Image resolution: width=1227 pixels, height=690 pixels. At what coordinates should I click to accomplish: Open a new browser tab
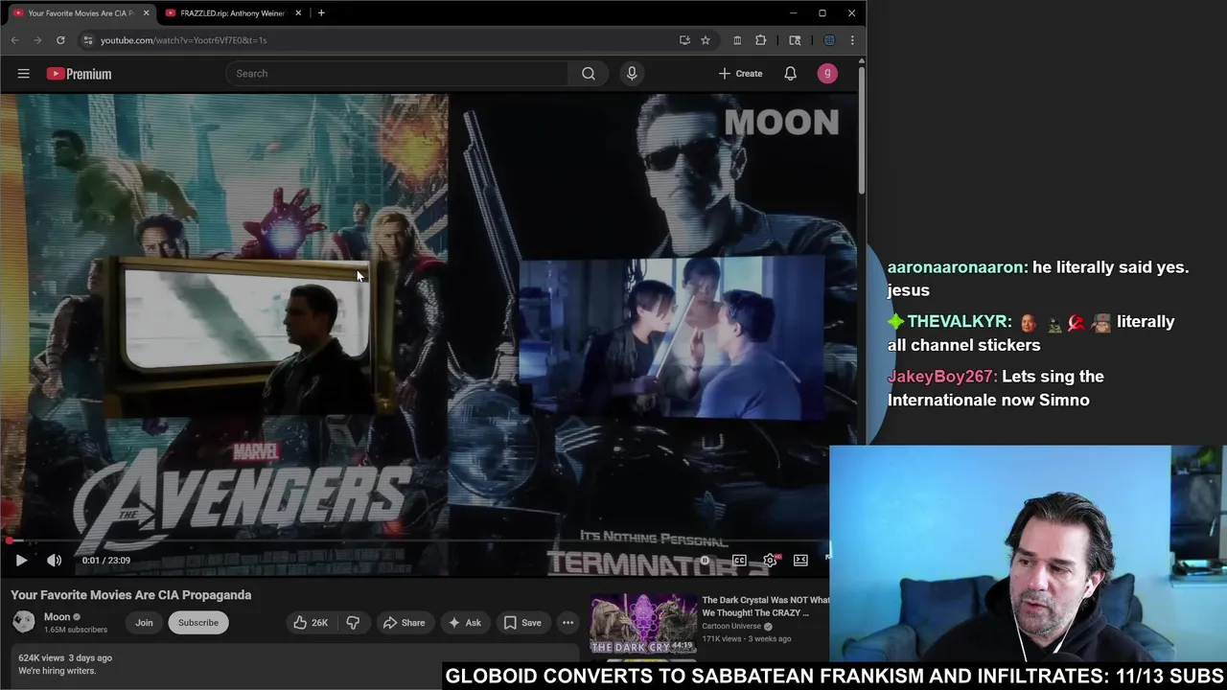click(x=321, y=13)
